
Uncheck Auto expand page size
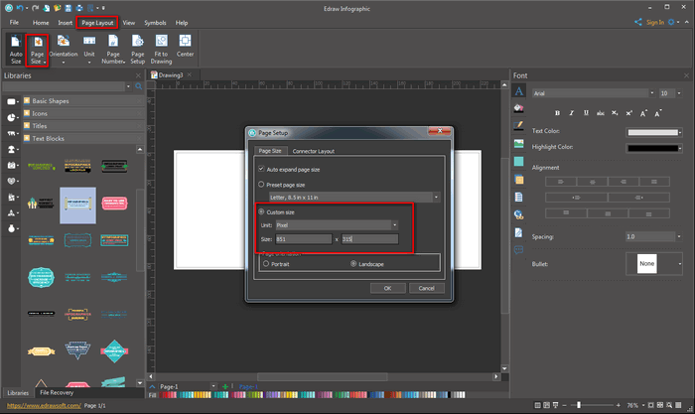pos(262,170)
